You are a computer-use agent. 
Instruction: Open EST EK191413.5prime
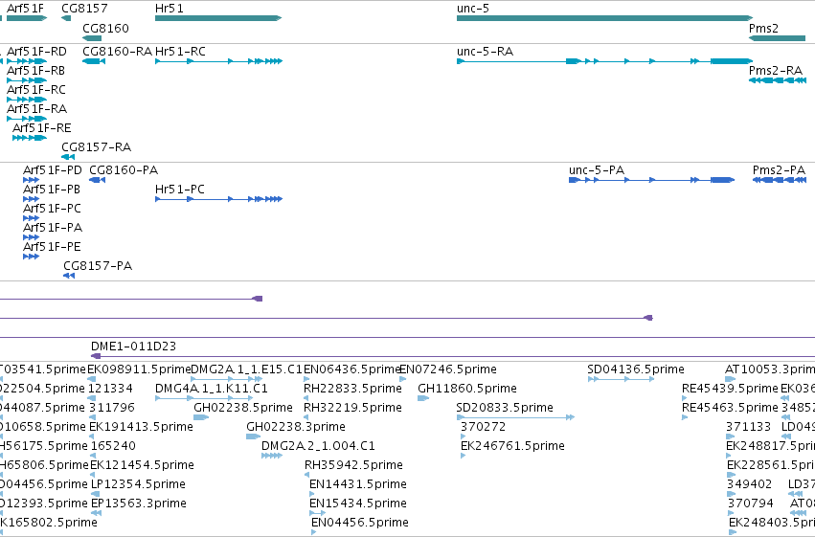141,427
